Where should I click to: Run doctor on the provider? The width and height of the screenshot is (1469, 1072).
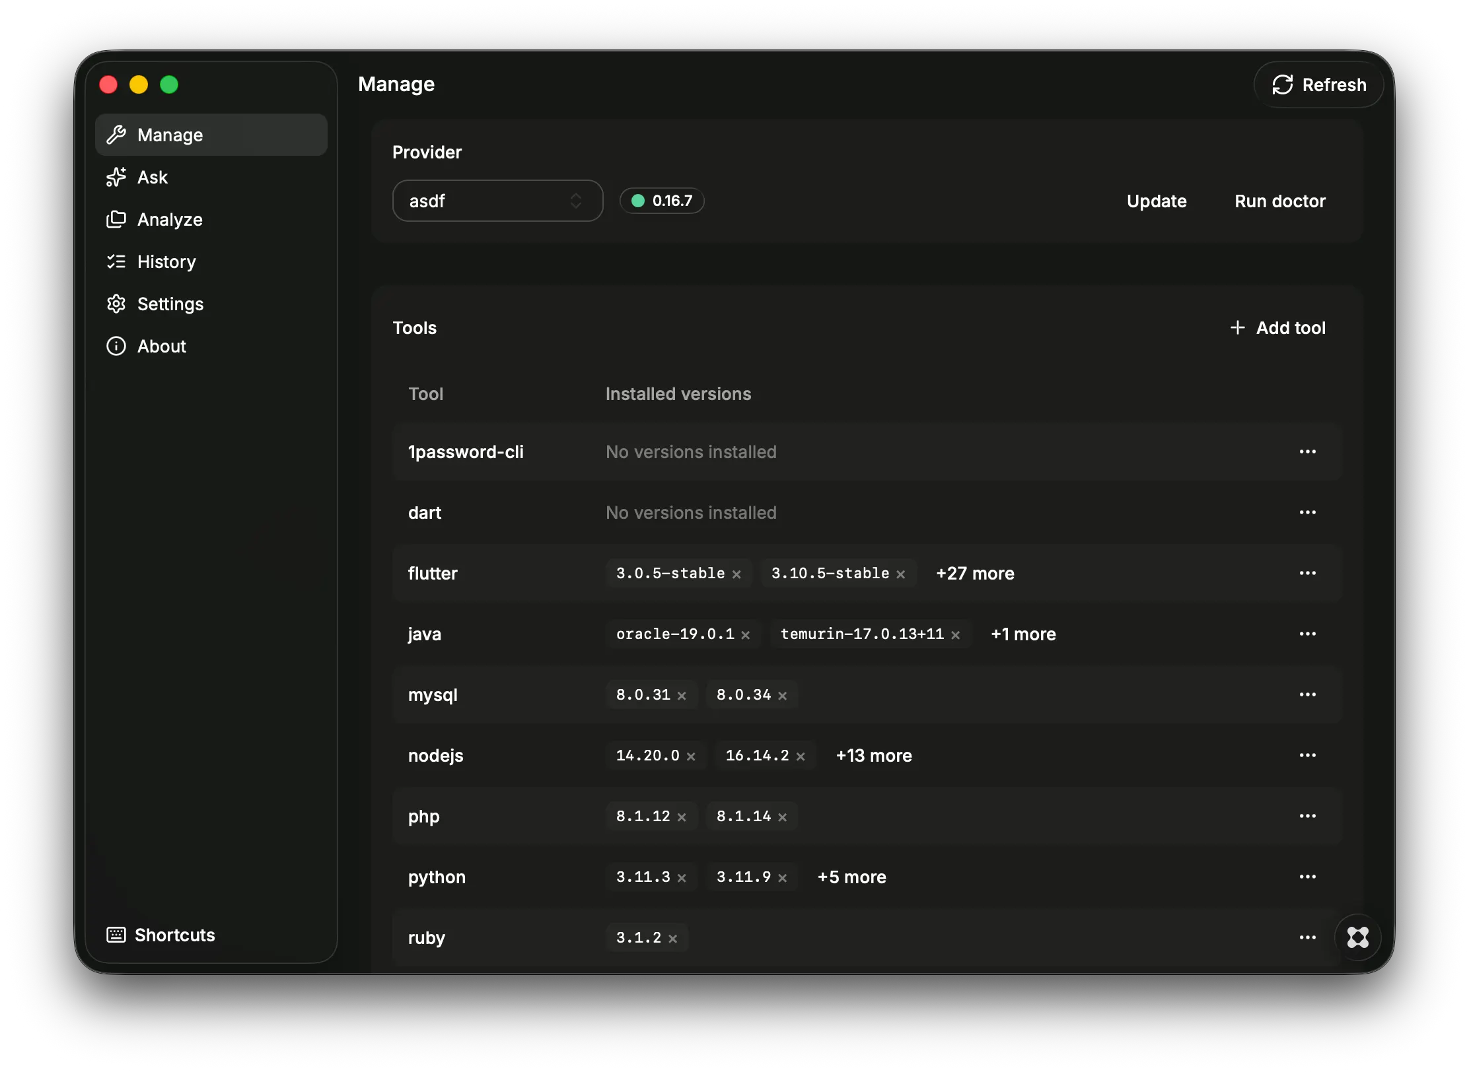click(1279, 201)
